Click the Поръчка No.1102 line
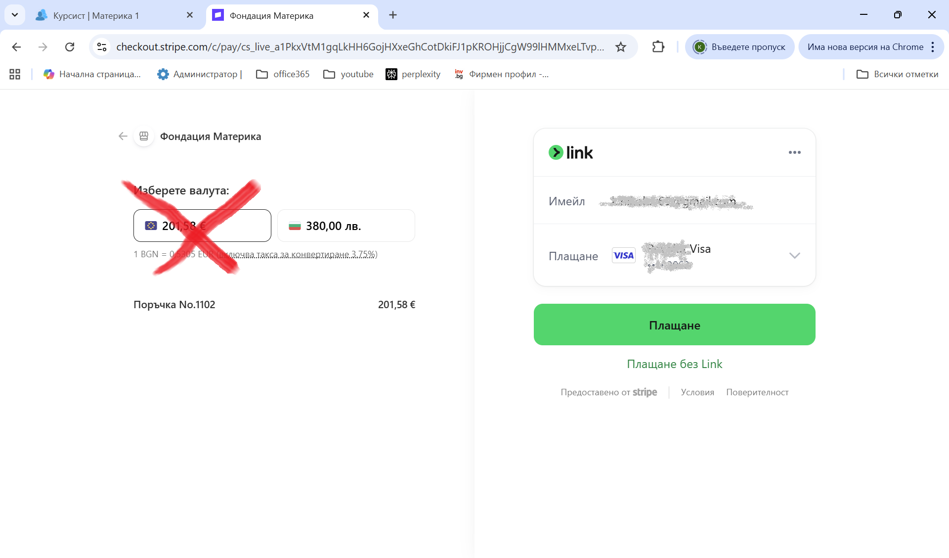Screen dimensions: 949x558 pos(274,305)
